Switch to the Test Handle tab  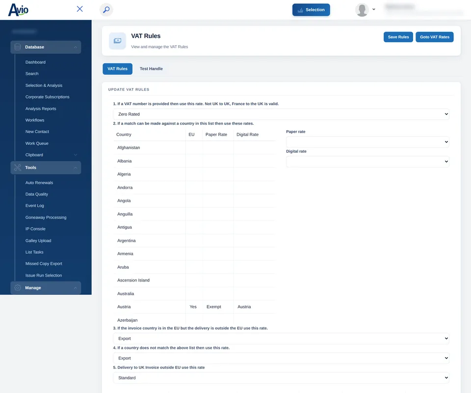pos(151,69)
